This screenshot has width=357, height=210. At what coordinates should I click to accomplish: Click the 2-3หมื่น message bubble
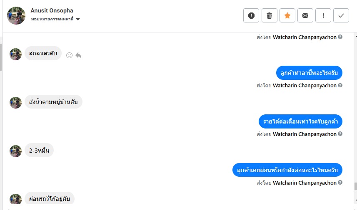39,151
